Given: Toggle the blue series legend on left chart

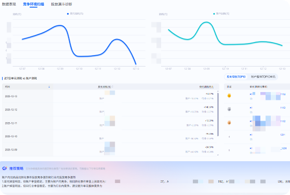Looking at the screenshot, I should 75,14.
